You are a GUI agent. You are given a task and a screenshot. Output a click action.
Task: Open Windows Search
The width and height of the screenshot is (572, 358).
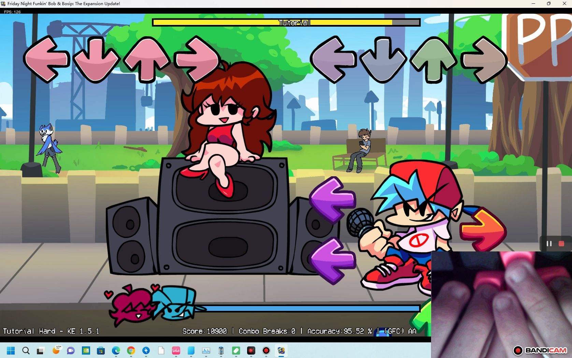point(26,351)
